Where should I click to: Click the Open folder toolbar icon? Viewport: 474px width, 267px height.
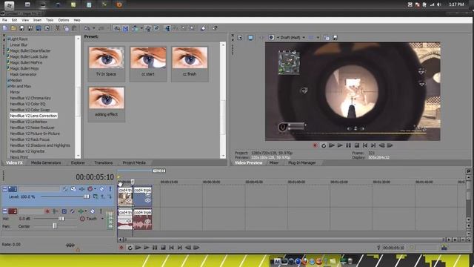(13, 28)
